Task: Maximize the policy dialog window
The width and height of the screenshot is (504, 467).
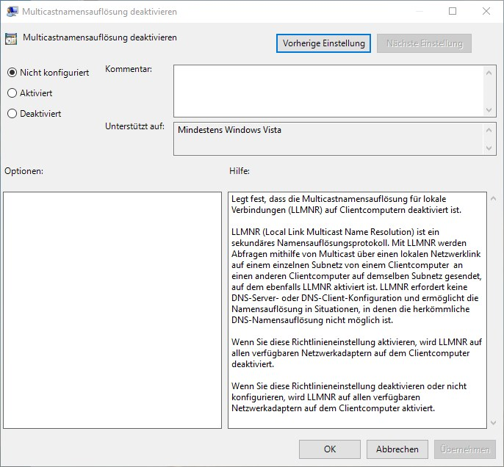Action: (x=453, y=12)
